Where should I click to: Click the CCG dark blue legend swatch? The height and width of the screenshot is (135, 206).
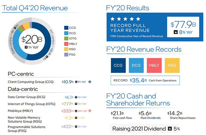66,28
